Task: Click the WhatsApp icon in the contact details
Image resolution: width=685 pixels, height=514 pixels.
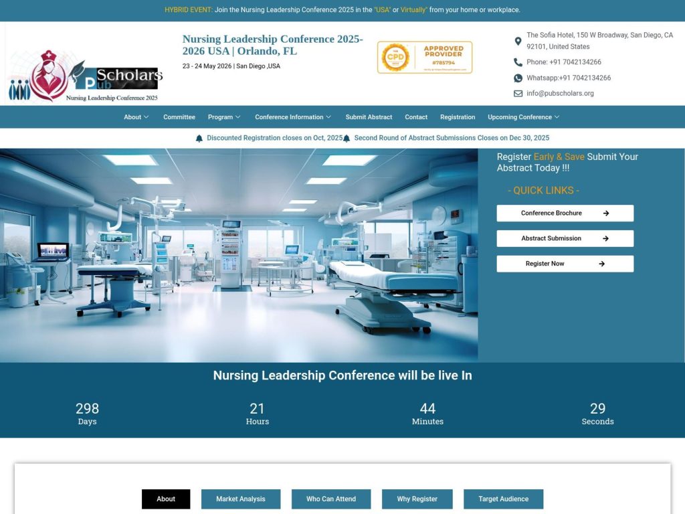Action: click(518, 78)
